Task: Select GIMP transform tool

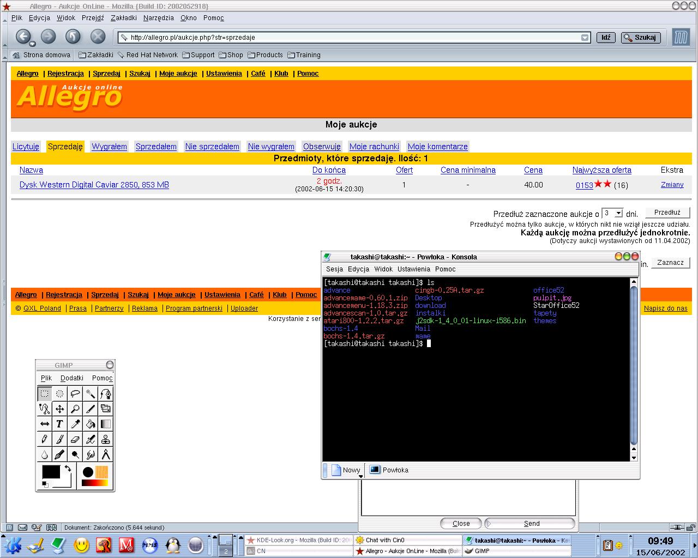Action: [x=106, y=409]
